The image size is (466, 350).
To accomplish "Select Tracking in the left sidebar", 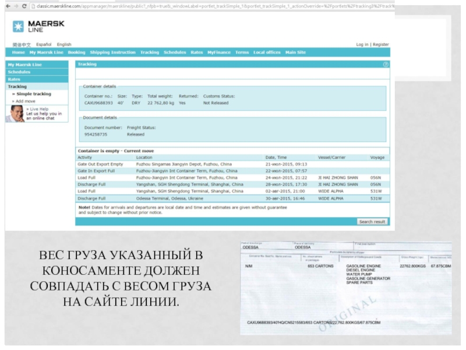I will 37,86.
